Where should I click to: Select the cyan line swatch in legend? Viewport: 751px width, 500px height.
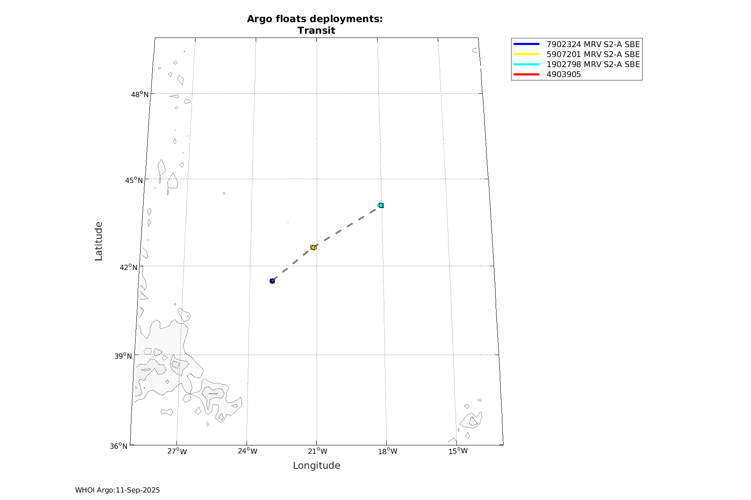(527, 65)
